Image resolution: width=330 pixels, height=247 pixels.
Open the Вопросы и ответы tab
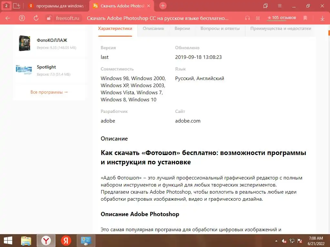[220, 29]
